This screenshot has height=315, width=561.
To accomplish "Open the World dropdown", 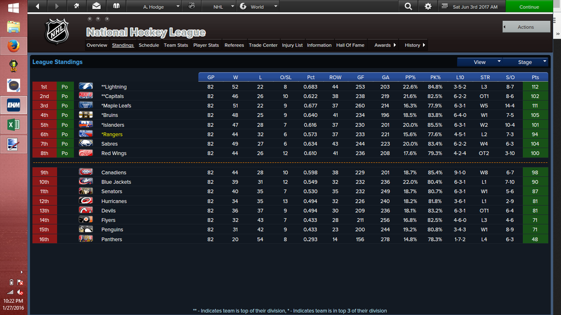I will pyautogui.click(x=259, y=7).
